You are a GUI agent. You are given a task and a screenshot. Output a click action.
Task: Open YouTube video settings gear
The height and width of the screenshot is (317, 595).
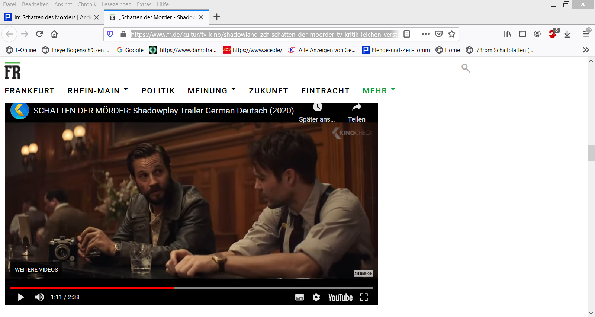click(316, 297)
